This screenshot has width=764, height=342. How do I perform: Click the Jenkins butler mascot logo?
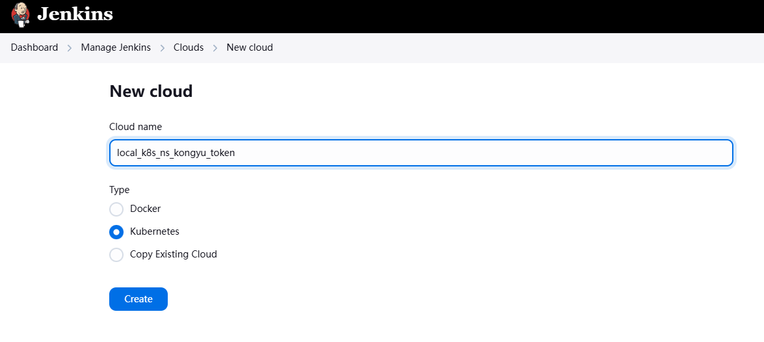[x=20, y=14]
